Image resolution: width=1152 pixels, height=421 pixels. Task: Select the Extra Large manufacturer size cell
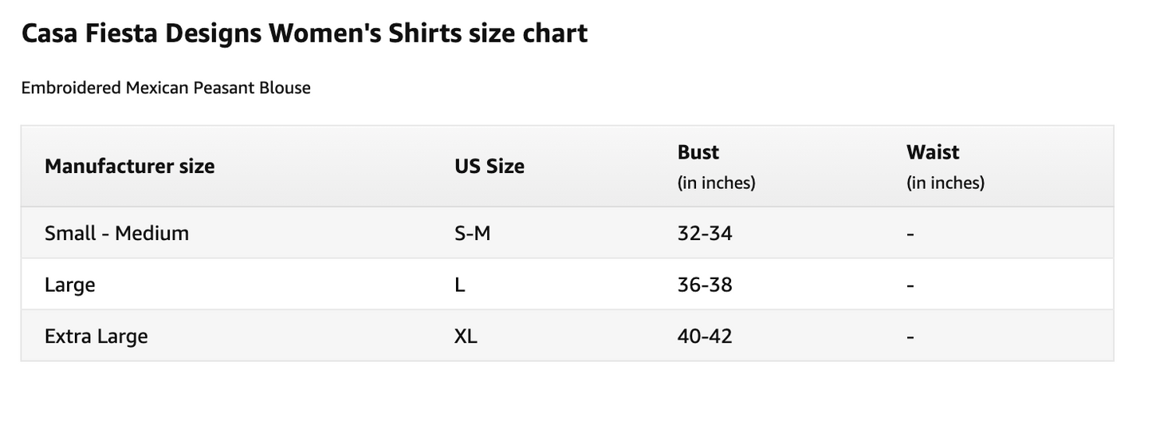pyautogui.click(x=96, y=336)
